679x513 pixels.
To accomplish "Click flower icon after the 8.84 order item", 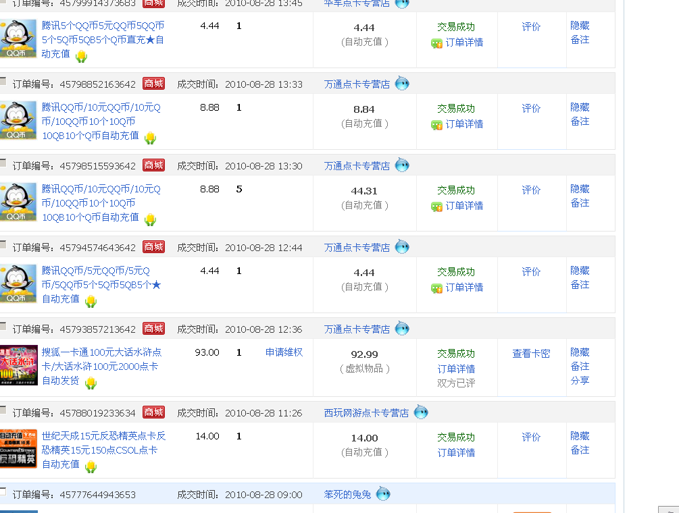I will pyautogui.click(x=150, y=138).
